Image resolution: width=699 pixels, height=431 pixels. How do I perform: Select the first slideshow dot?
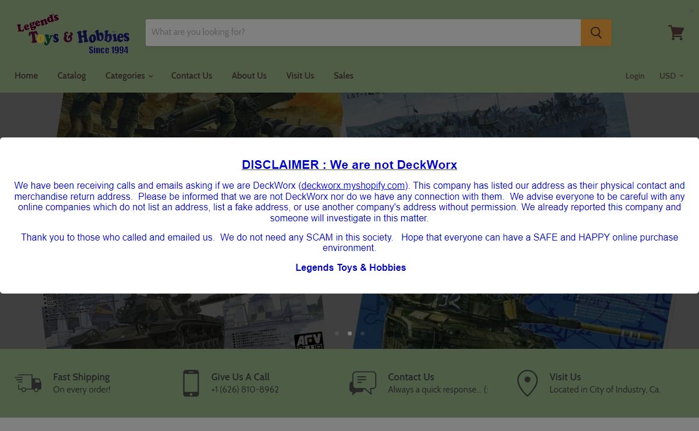tap(337, 333)
